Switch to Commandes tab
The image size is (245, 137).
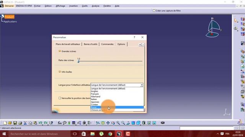tap(107, 44)
